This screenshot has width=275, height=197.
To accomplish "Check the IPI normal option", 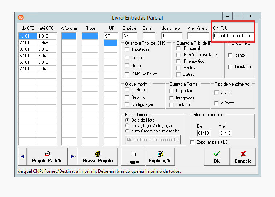I will click(x=178, y=48).
